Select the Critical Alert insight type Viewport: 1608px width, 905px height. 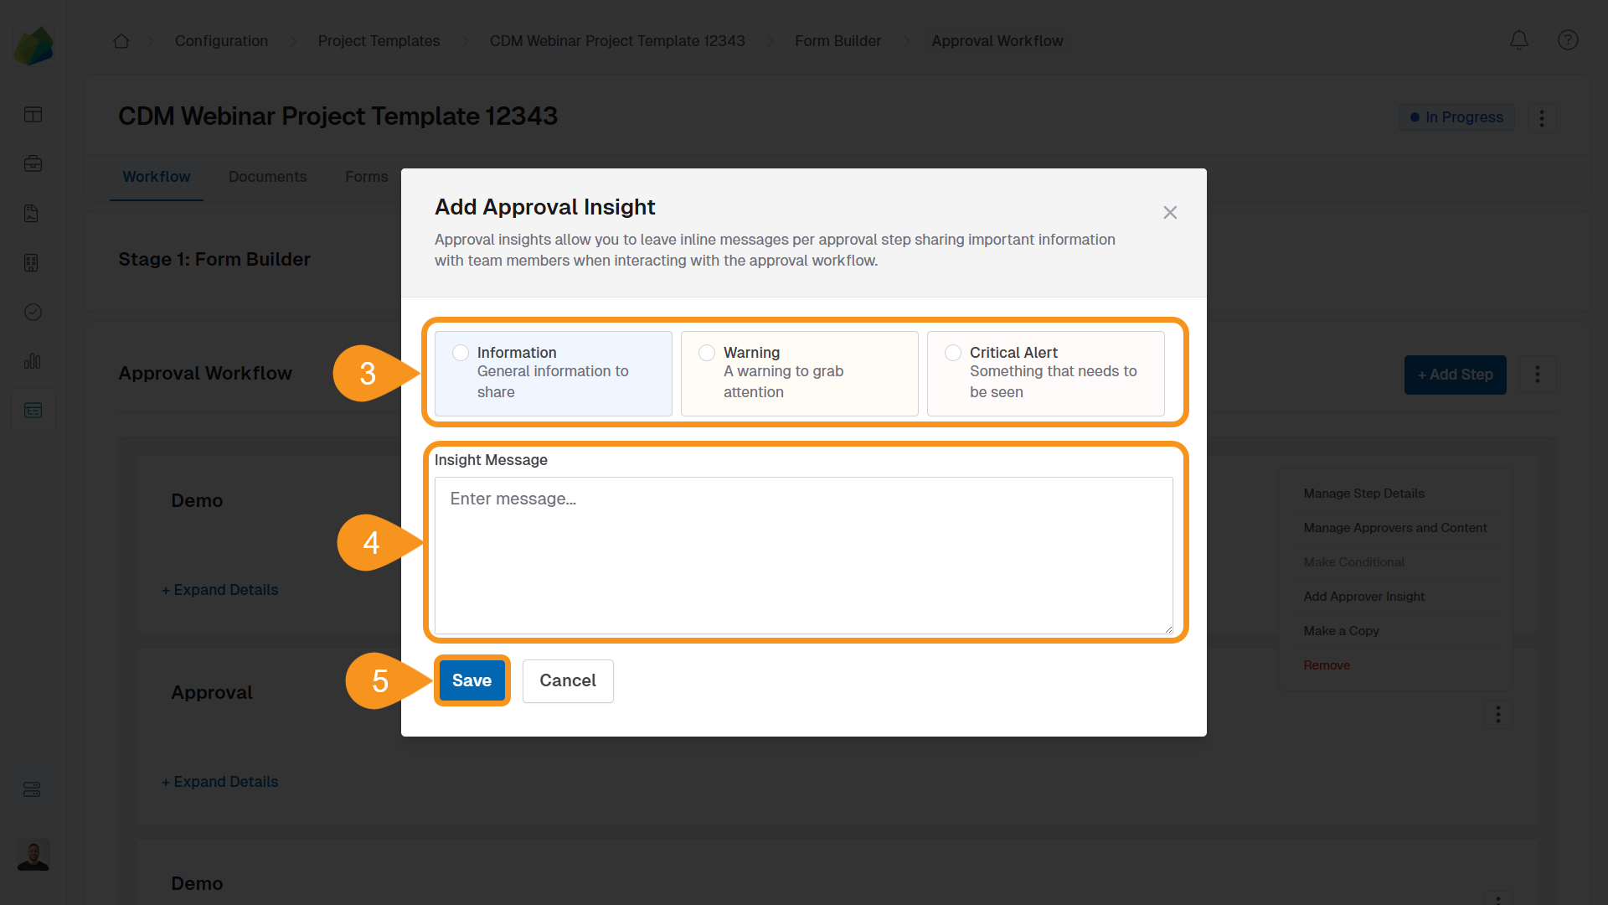point(952,353)
